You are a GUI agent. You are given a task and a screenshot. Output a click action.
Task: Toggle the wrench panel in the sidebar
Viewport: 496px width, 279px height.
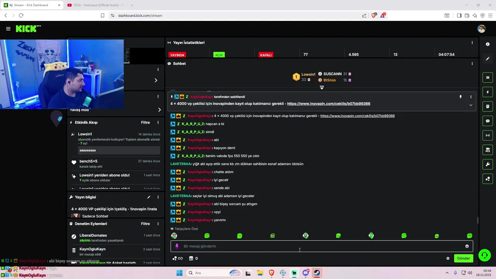487,164
